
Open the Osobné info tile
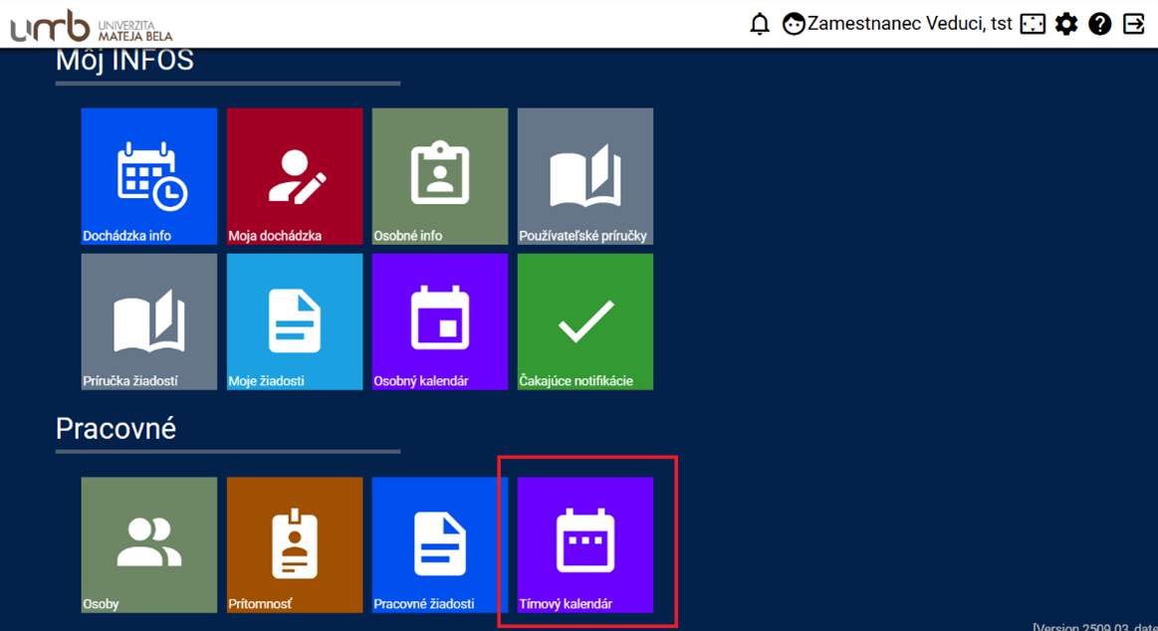point(440,176)
